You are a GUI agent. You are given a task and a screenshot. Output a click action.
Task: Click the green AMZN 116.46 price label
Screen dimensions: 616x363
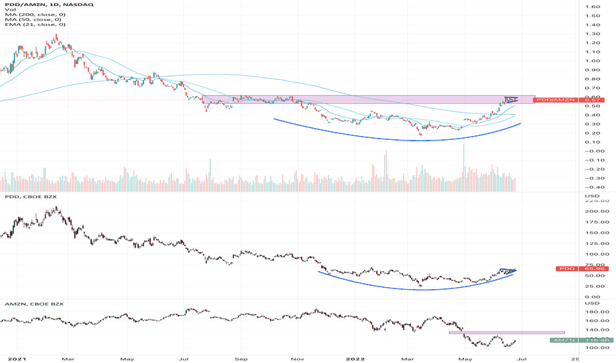(582, 341)
